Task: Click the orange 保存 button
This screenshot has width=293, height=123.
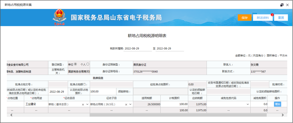Action: click(x=245, y=18)
